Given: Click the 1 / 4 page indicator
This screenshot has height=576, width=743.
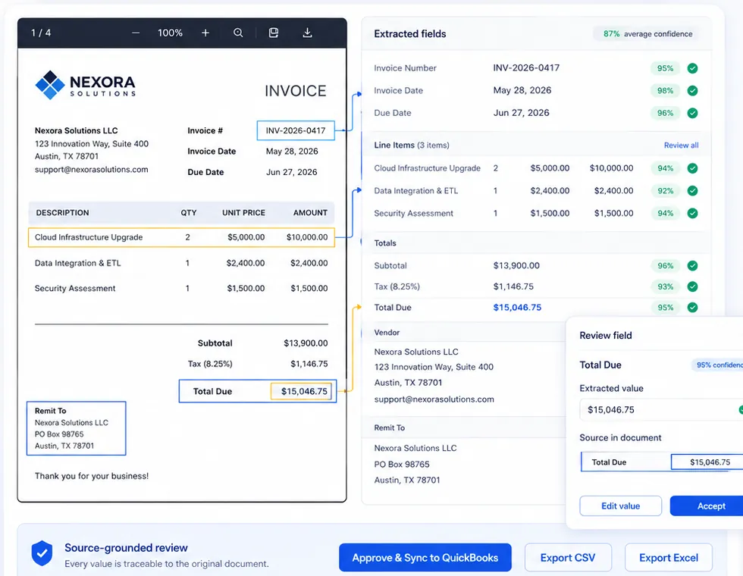Looking at the screenshot, I should coord(41,33).
